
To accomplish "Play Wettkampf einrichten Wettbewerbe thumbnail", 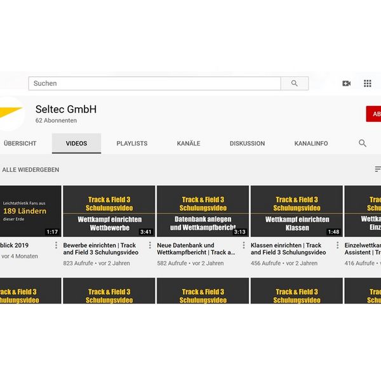I will pyautogui.click(x=109, y=211).
